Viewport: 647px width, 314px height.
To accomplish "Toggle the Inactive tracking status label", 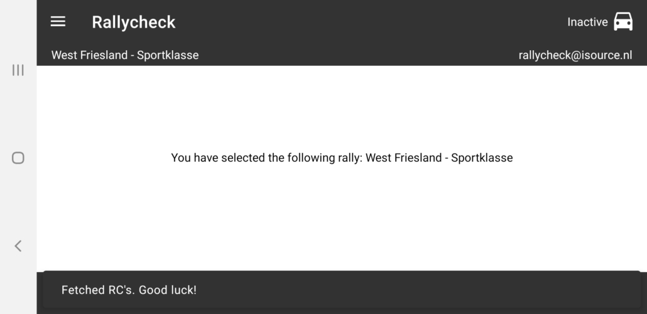I will pyautogui.click(x=587, y=22).
